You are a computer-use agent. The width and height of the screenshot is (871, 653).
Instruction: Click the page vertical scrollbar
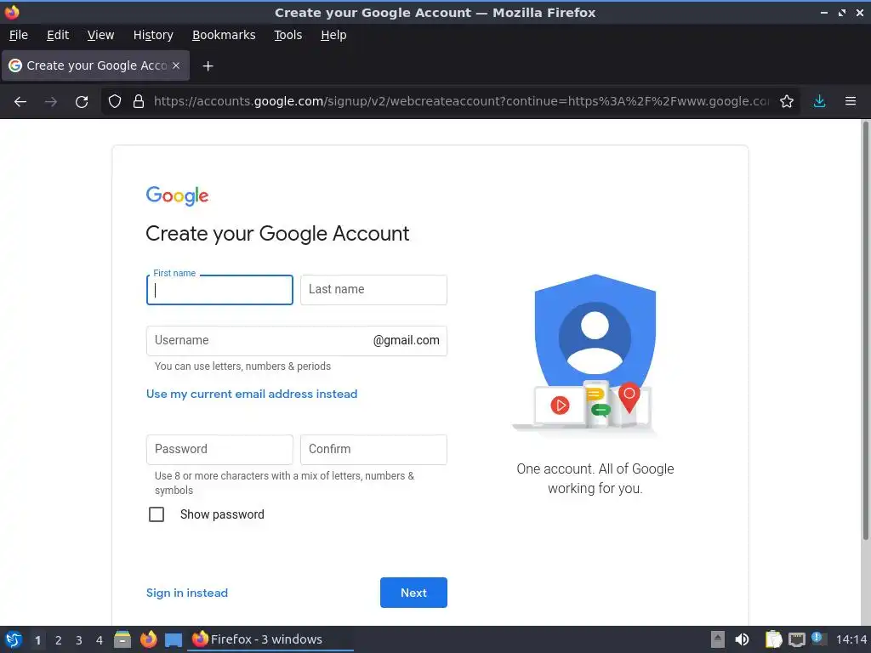click(x=865, y=331)
